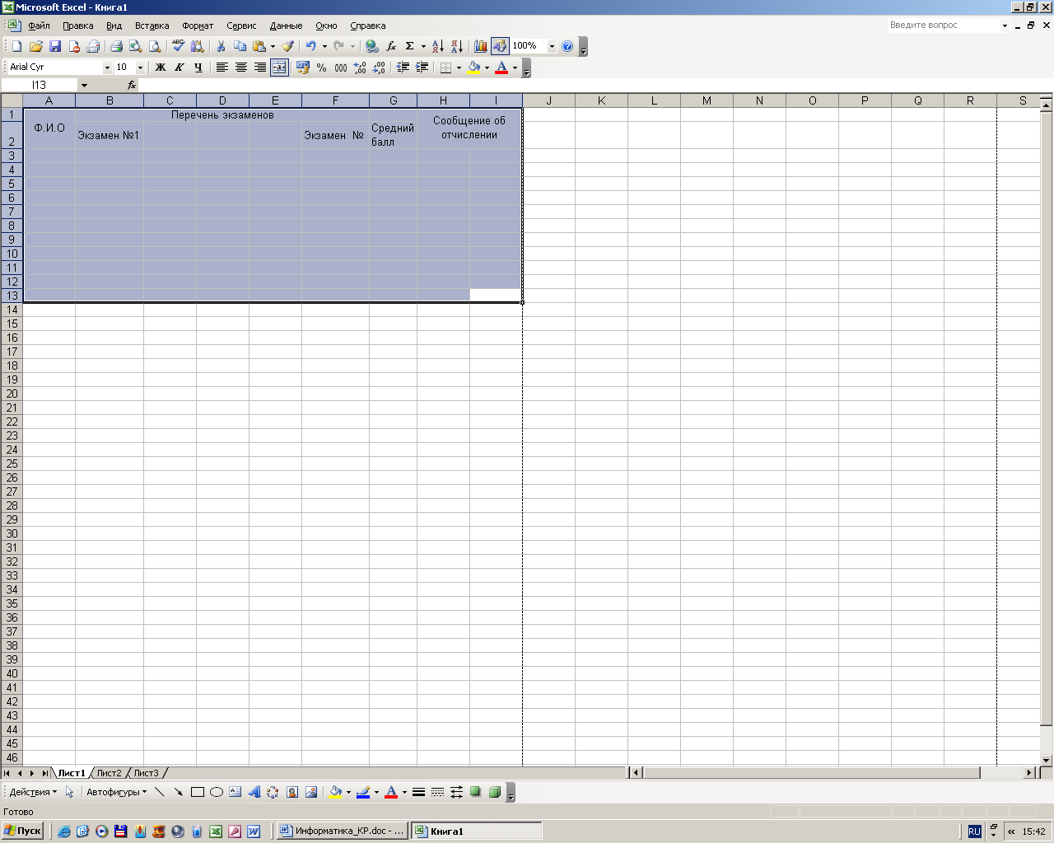Align cell text to the right

click(x=259, y=68)
